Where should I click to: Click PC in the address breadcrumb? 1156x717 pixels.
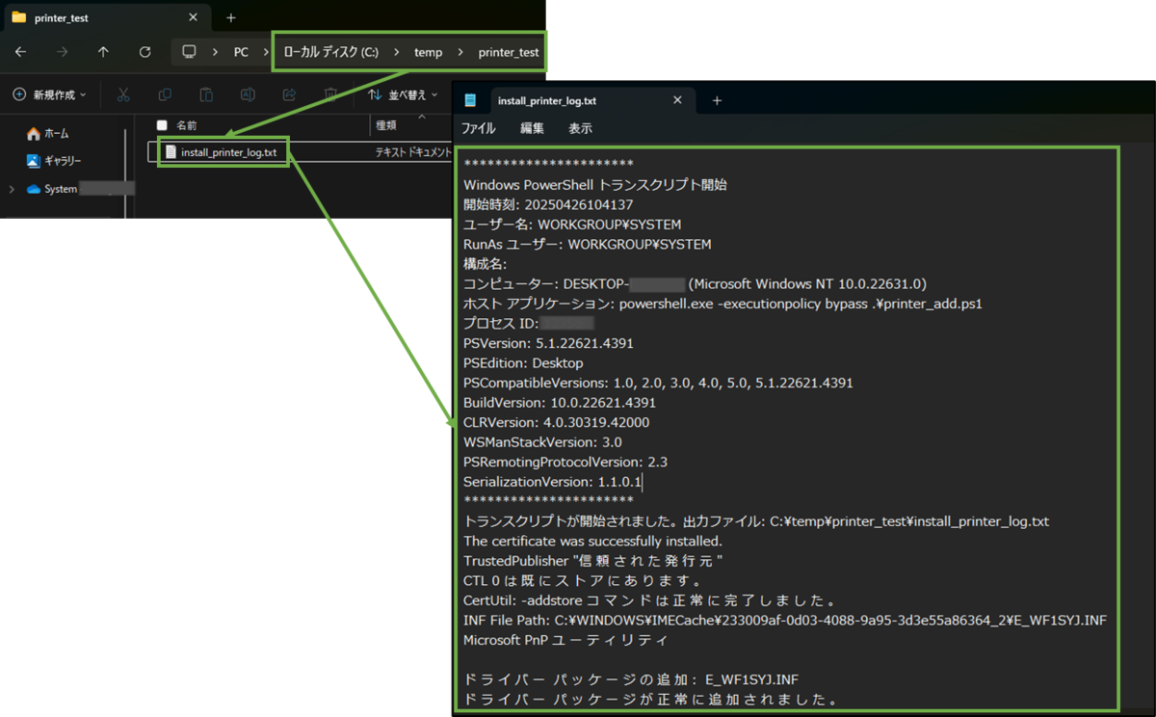241,52
